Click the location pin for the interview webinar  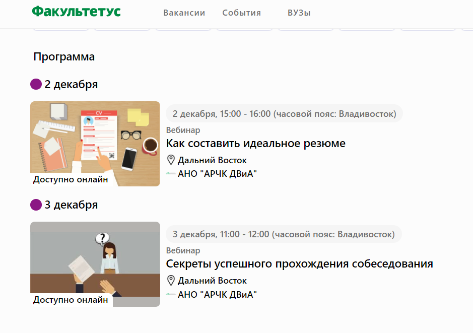(x=171, y=281)
